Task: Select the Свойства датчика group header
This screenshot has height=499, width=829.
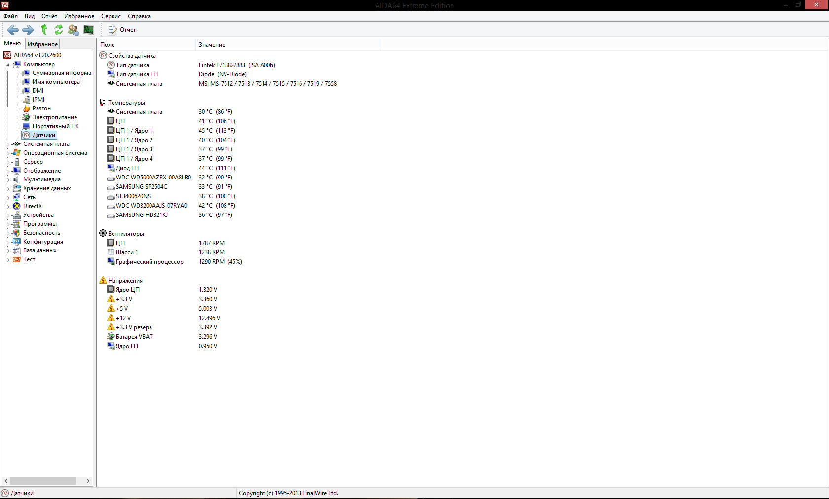Action: [132, 56]
